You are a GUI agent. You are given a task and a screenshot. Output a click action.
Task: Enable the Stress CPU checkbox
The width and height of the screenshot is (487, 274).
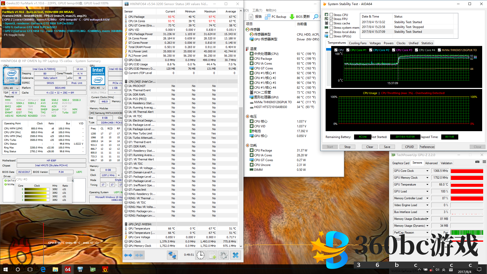[x=331, y=15]
